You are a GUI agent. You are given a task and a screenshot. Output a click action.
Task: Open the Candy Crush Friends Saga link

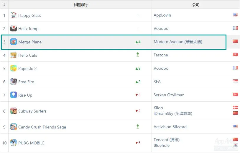pyautogui.click(x=42, y=127)
